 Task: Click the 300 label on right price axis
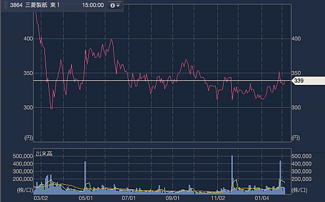(296, 108)
